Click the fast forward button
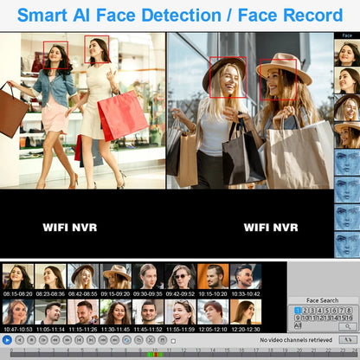The width and height of the screenshot is (360, 360). [x=67, y=340]
